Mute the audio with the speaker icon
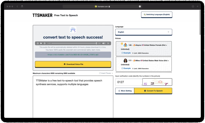The height and width of the screenshot is (123, 205). pyautogui.click(x=104, y=43)
